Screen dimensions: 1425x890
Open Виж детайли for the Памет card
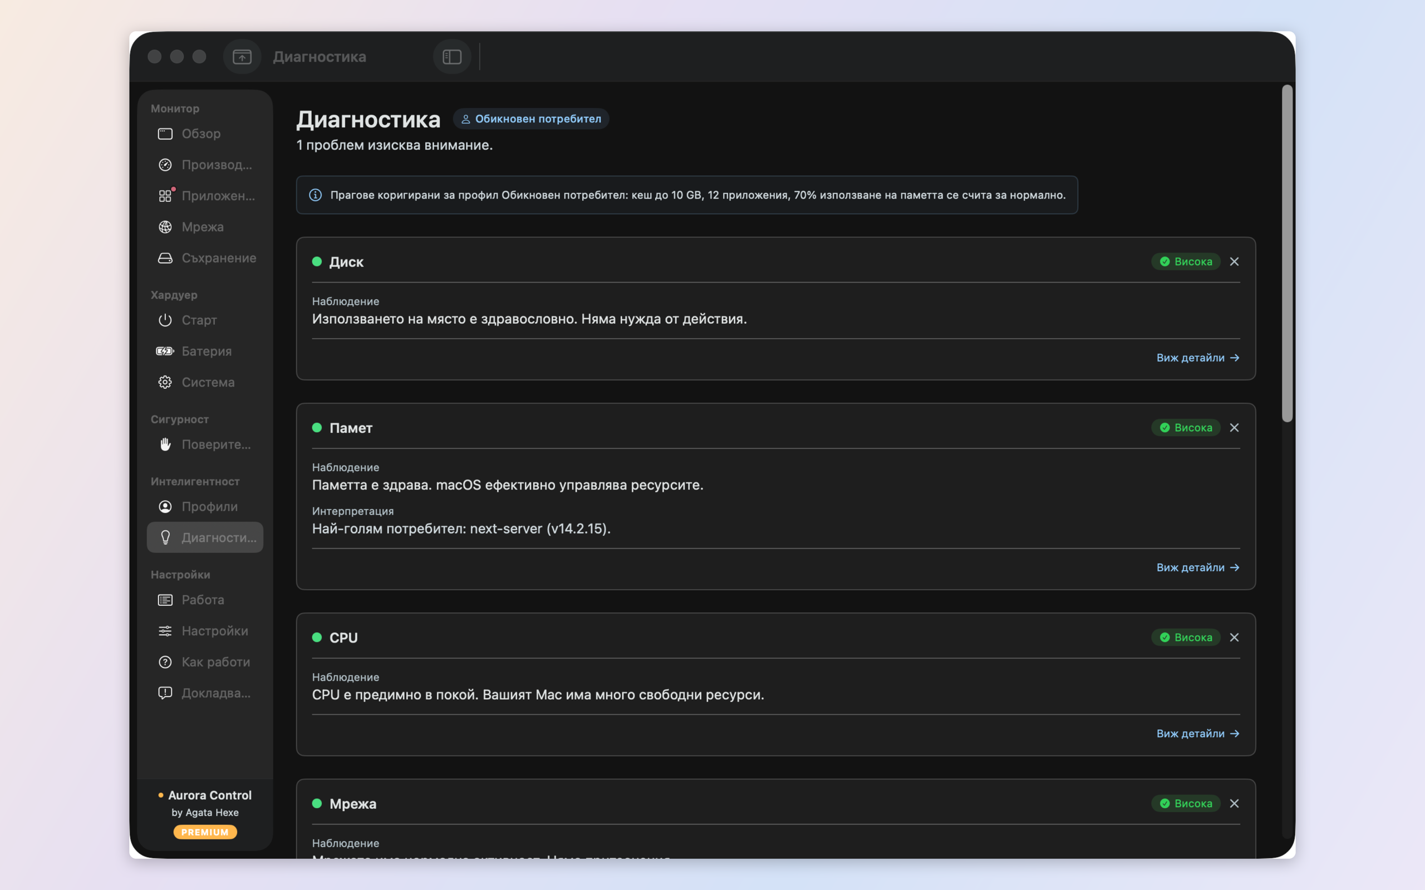[1198, 567]
